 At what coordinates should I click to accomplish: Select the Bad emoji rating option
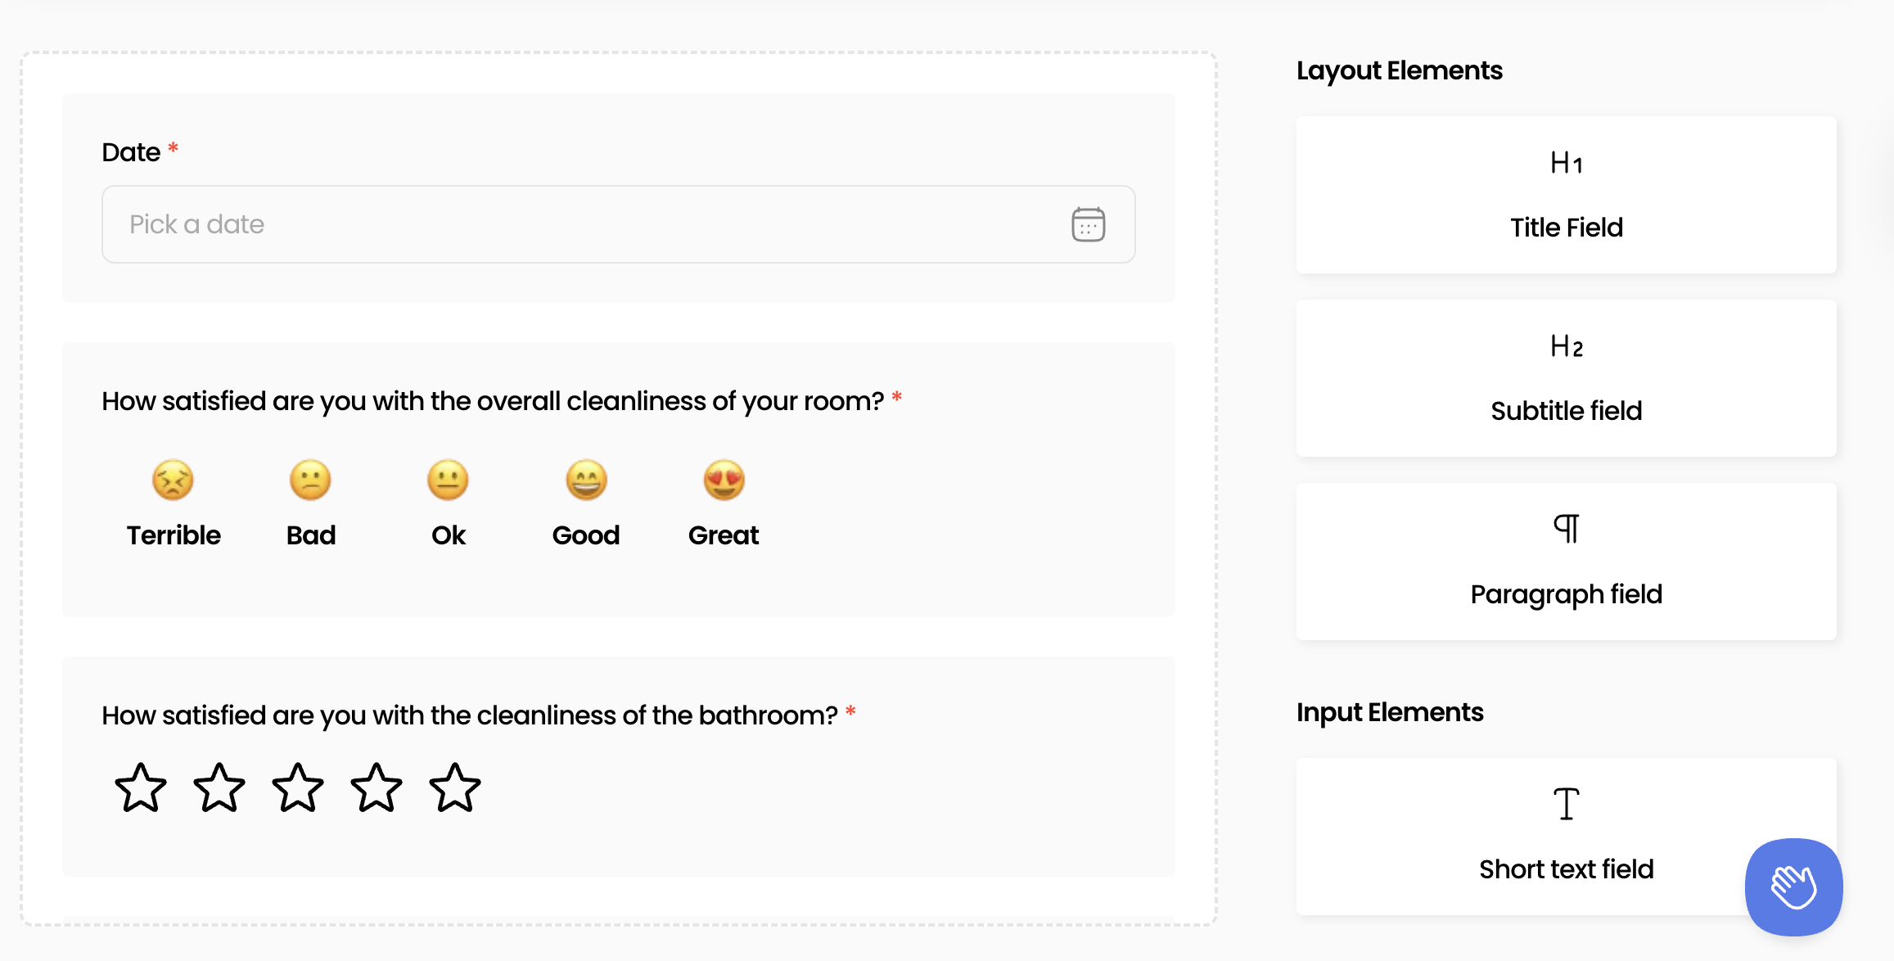coord(310,481)
